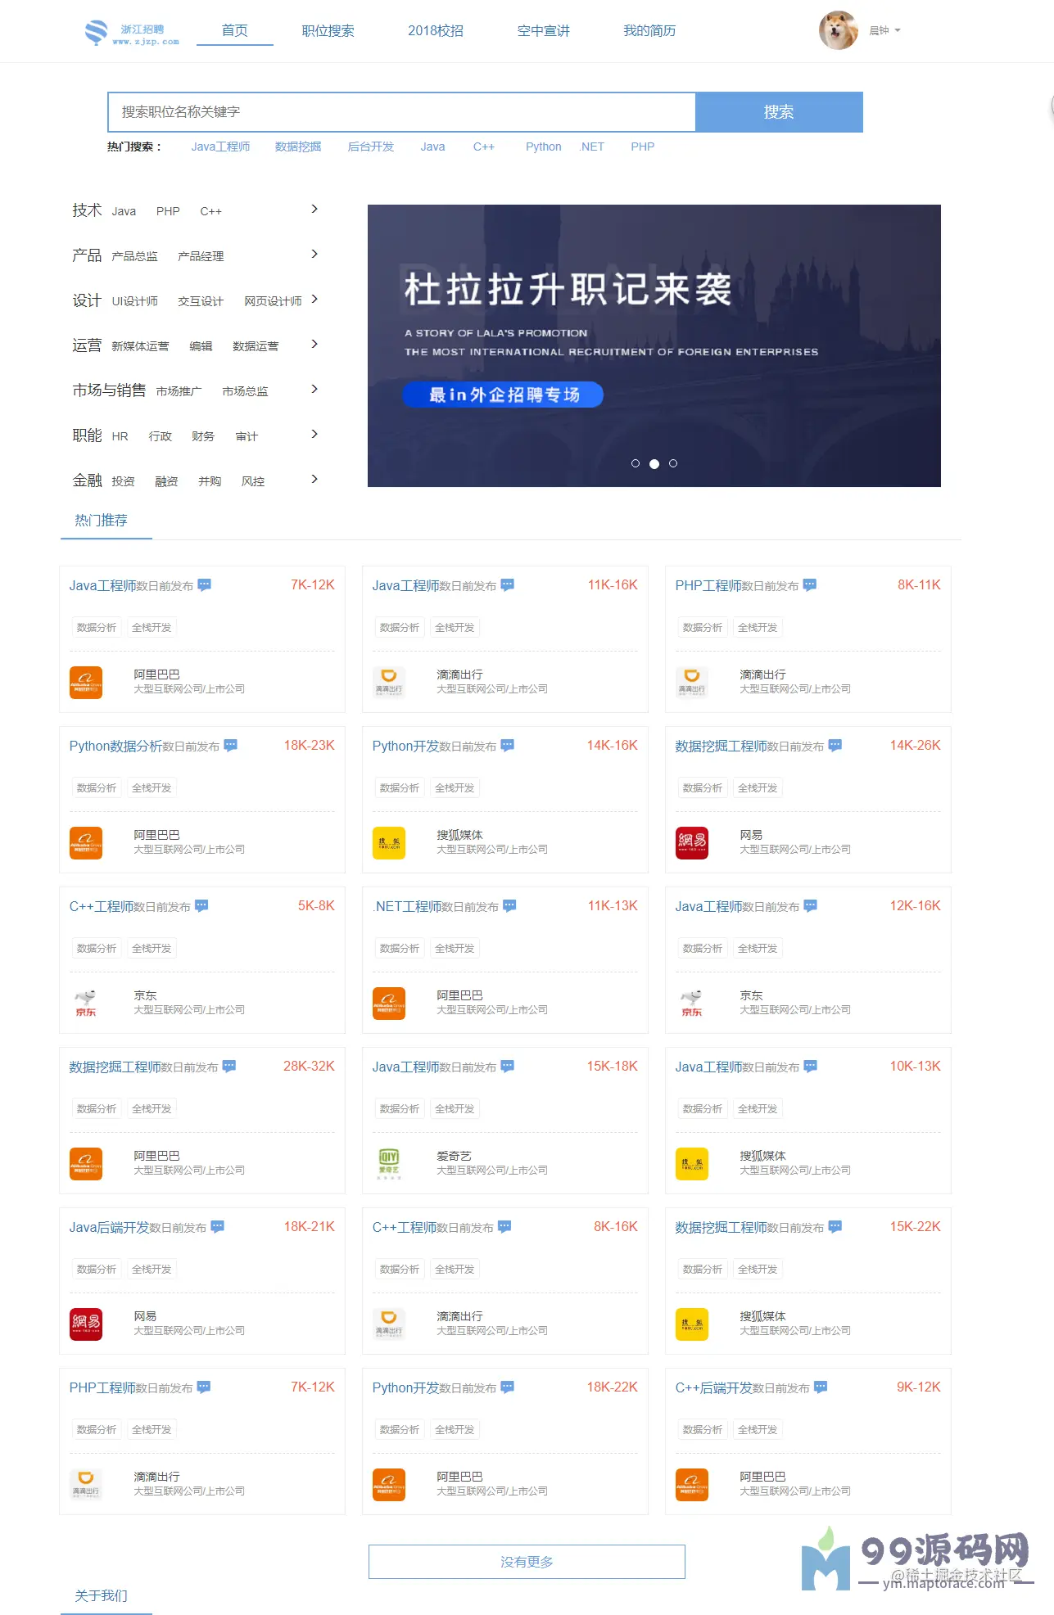
Task: Click 爱奇艺 logo on Java工程师 15K-18K card
Action: point(389,1164)
